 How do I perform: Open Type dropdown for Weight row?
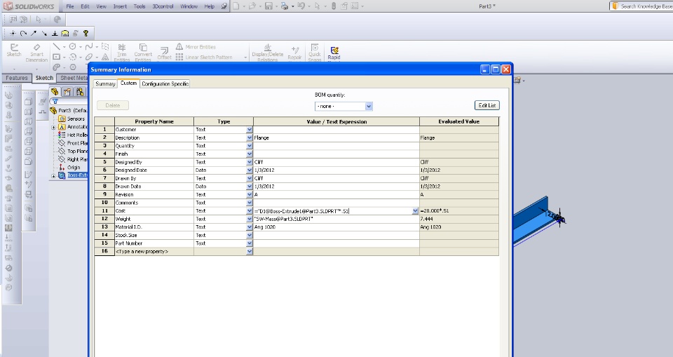tap(250, 219)
